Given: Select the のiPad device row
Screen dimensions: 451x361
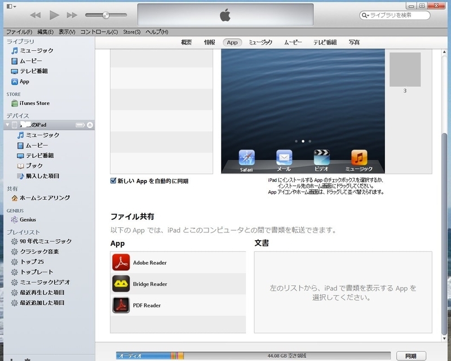Looking at the screenshot, I should 49,125.
